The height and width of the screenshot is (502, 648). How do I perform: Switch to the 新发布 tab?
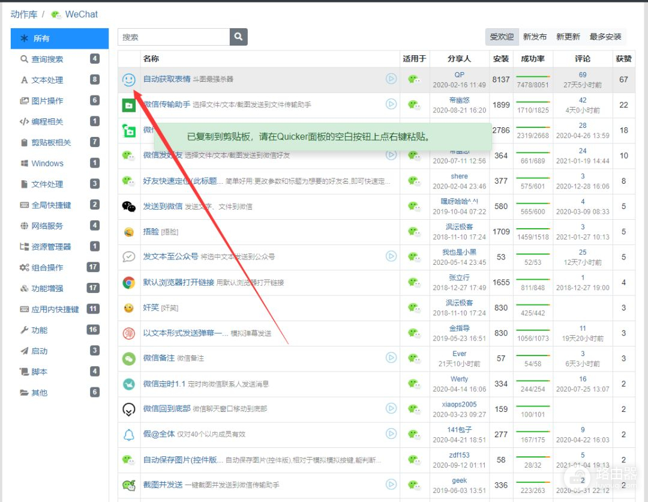(x=535, y=37)
